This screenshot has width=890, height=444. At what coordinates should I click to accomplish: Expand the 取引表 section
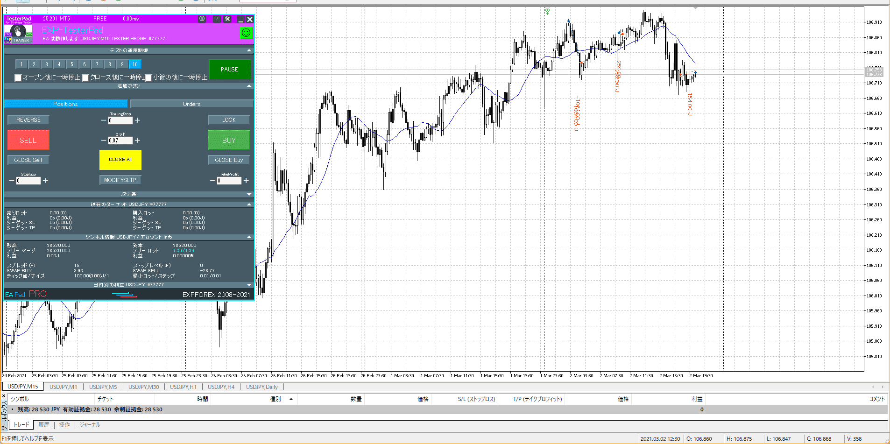[x=249, y=194]
